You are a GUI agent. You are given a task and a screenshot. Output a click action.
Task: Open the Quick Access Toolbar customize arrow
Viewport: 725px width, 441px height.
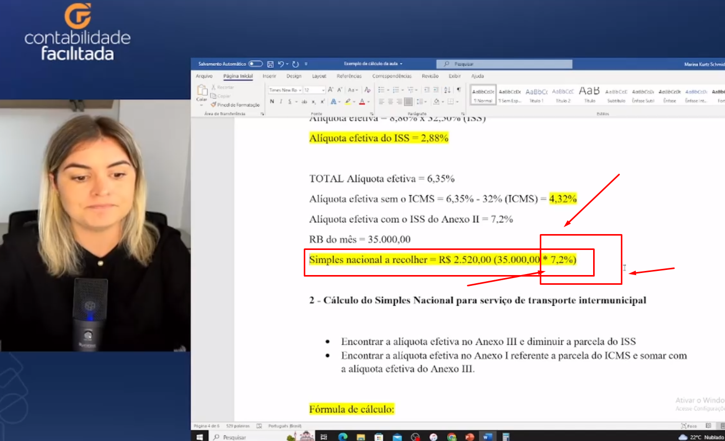pos(306,64)
